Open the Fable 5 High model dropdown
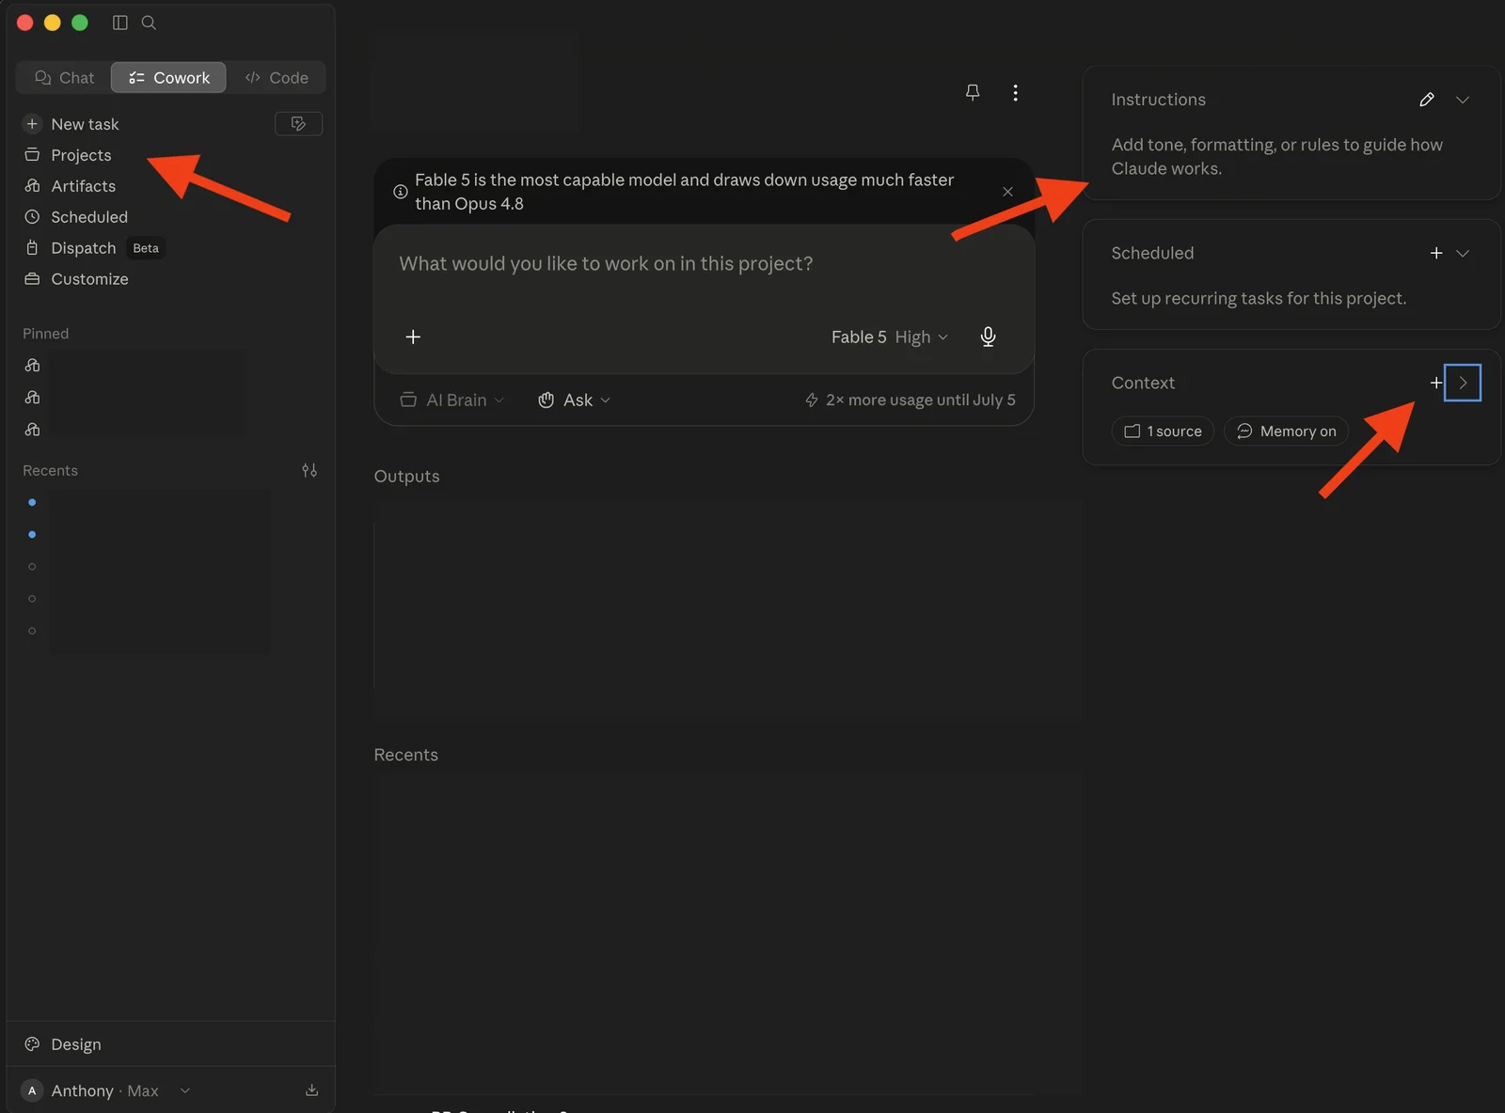Screen dimensions: 1505x1113 [x=889, y=337]
